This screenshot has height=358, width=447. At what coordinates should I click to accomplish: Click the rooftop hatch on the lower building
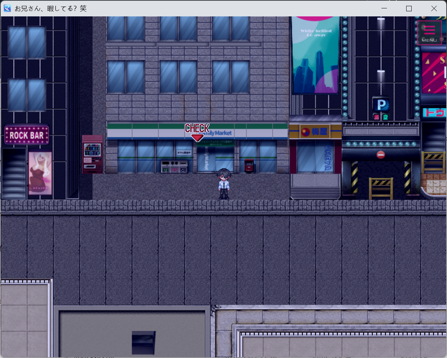click(143, 342)
